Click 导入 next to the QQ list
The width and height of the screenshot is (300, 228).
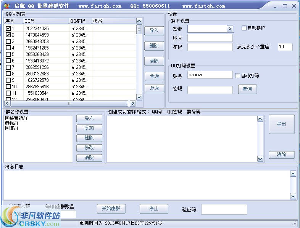(154, 30)
